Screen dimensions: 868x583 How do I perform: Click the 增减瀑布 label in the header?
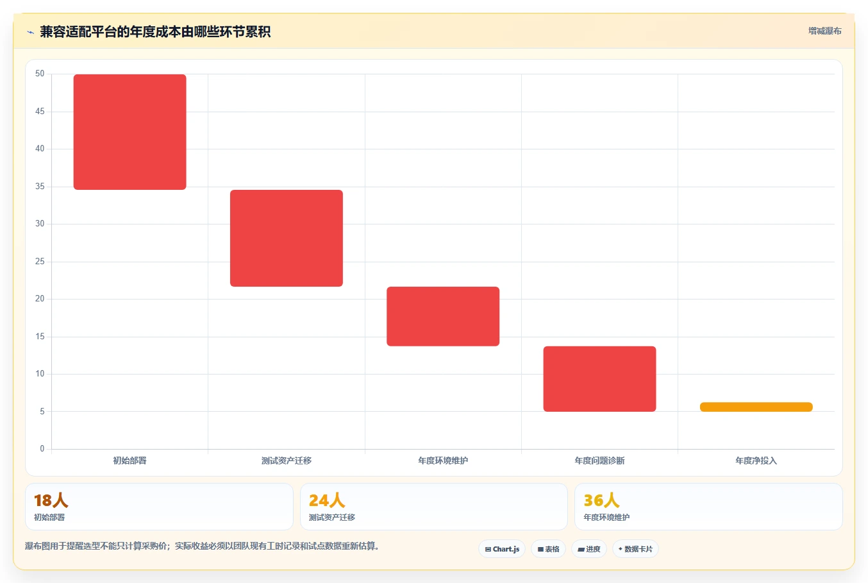pos(824,31)
